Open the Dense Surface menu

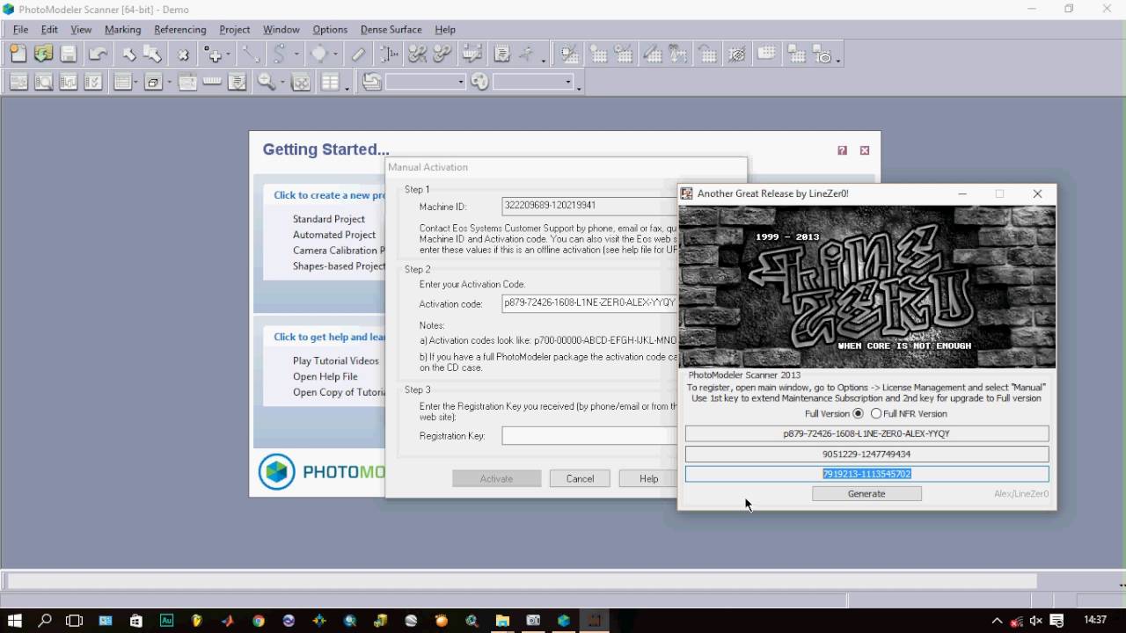391,29
